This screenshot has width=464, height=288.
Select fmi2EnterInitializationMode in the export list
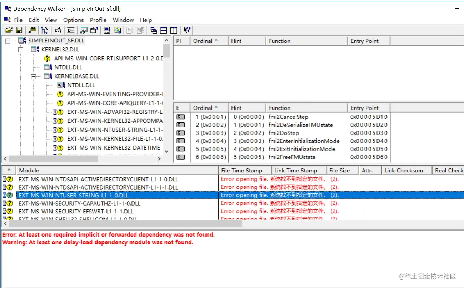click(x=304, y=141)
